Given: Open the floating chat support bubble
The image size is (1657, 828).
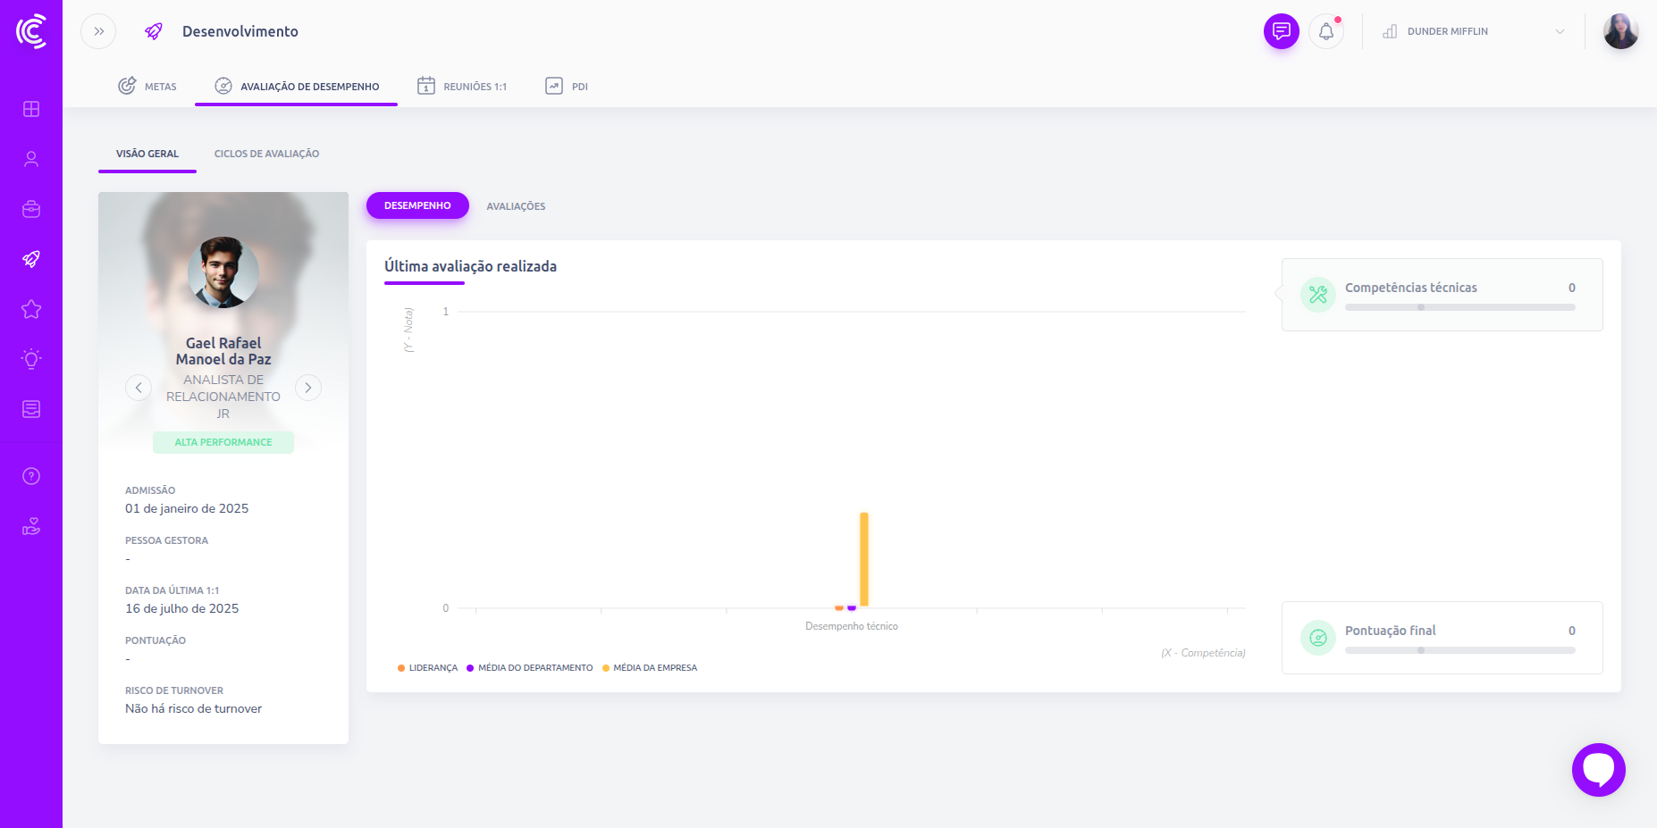Looking at the screenshot, I should click(1598, 769).
